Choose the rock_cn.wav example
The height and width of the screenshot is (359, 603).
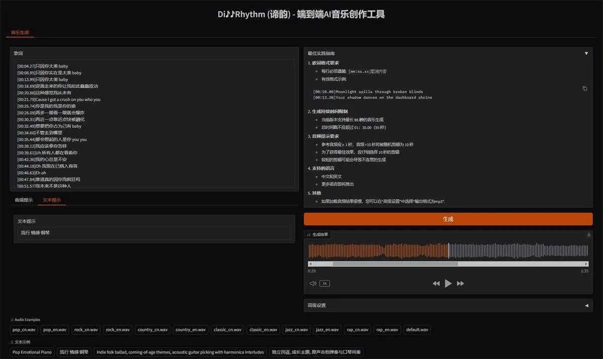[86, 329]
